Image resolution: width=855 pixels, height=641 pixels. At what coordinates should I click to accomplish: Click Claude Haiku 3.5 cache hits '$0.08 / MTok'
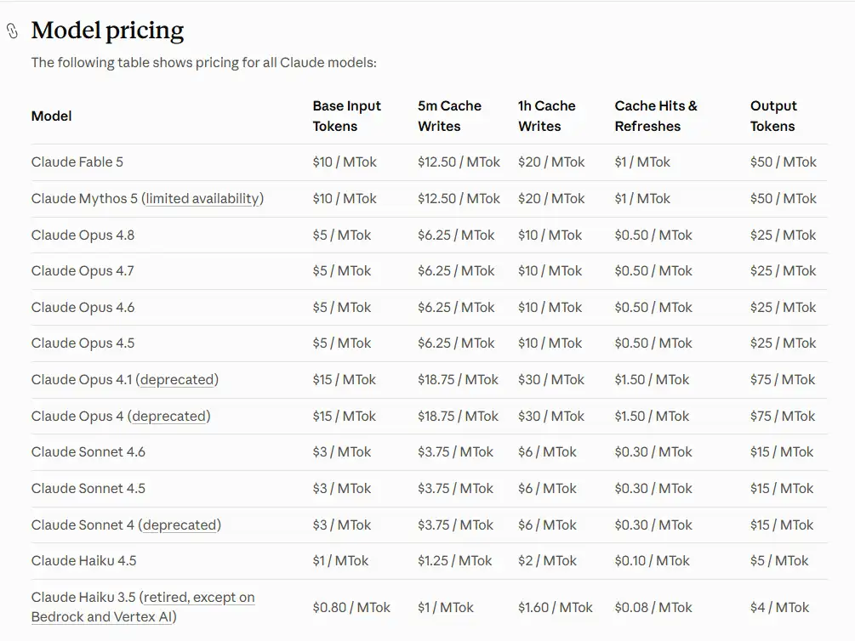653,608
